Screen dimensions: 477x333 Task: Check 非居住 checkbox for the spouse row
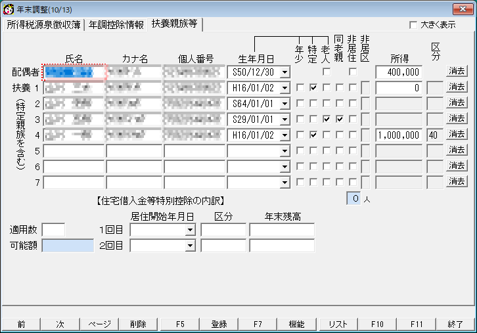(x=353, y=72)
